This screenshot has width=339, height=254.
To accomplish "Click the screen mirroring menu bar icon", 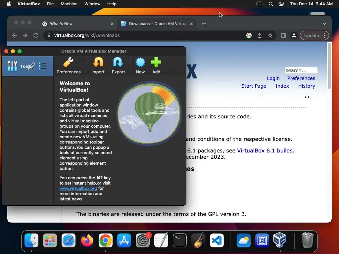I will tap(259, 4).
